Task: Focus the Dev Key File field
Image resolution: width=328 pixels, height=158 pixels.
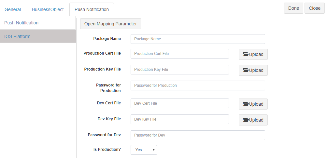Action: (180, 119)
